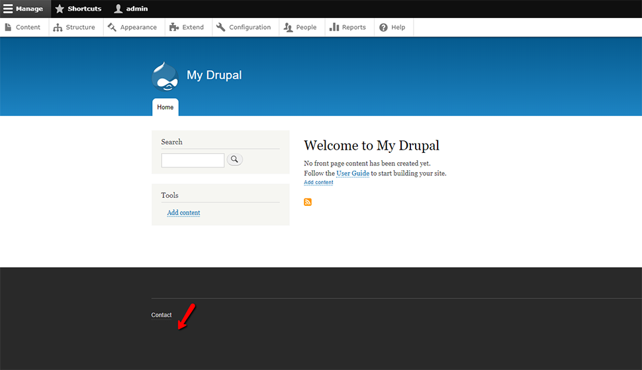The image size is (642, 370).
Task: Open the admin user menu
Action: coord(131,9)
